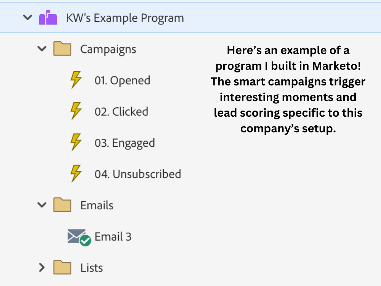Expand the Lists folder chevron

click(x=42, y=267)
